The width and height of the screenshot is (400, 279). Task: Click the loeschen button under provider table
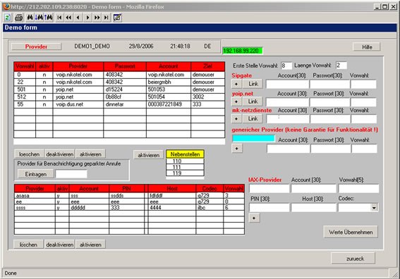coord(29,154)
